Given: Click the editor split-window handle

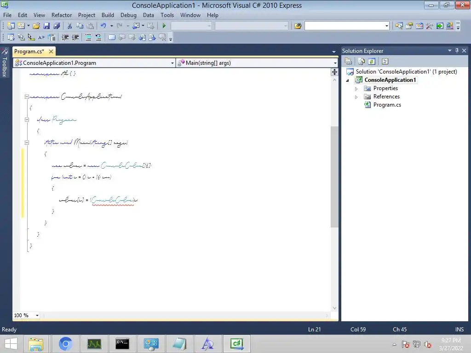Looking at the screenshot, I should point(334,72).
